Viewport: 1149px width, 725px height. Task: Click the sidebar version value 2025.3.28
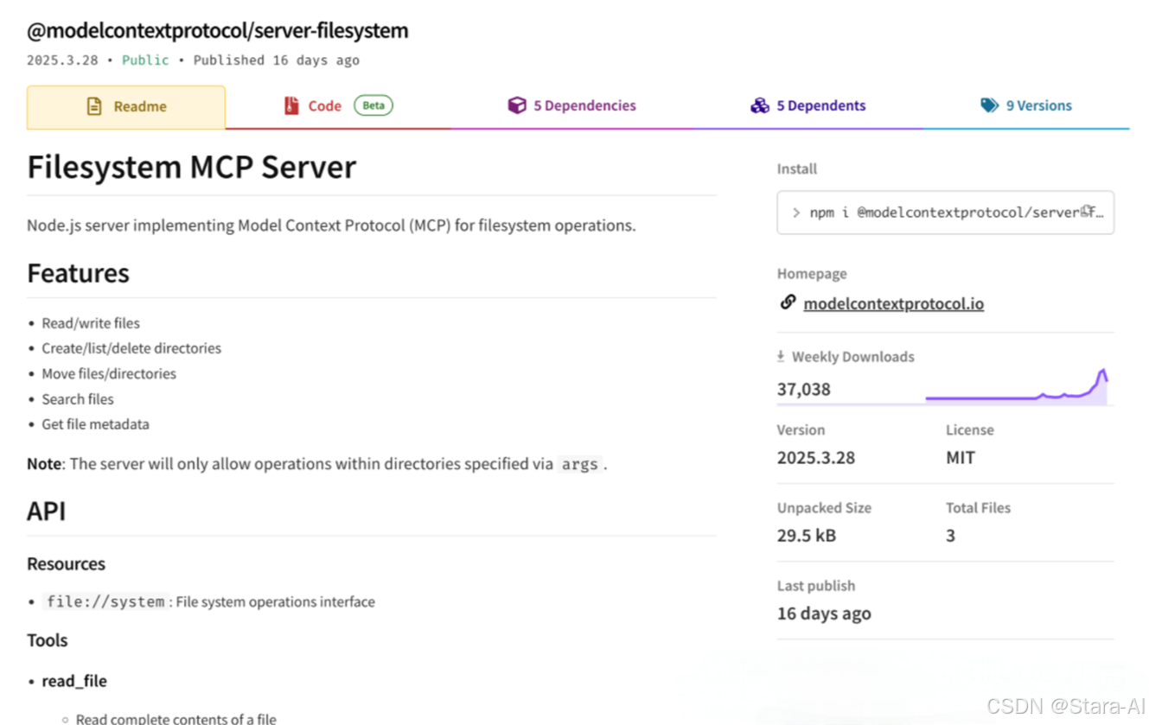point(816,458)
